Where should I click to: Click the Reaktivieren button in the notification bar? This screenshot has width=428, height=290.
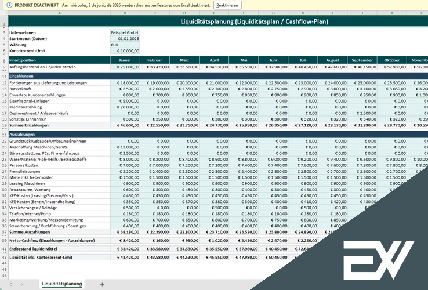[x=227, y=5]
